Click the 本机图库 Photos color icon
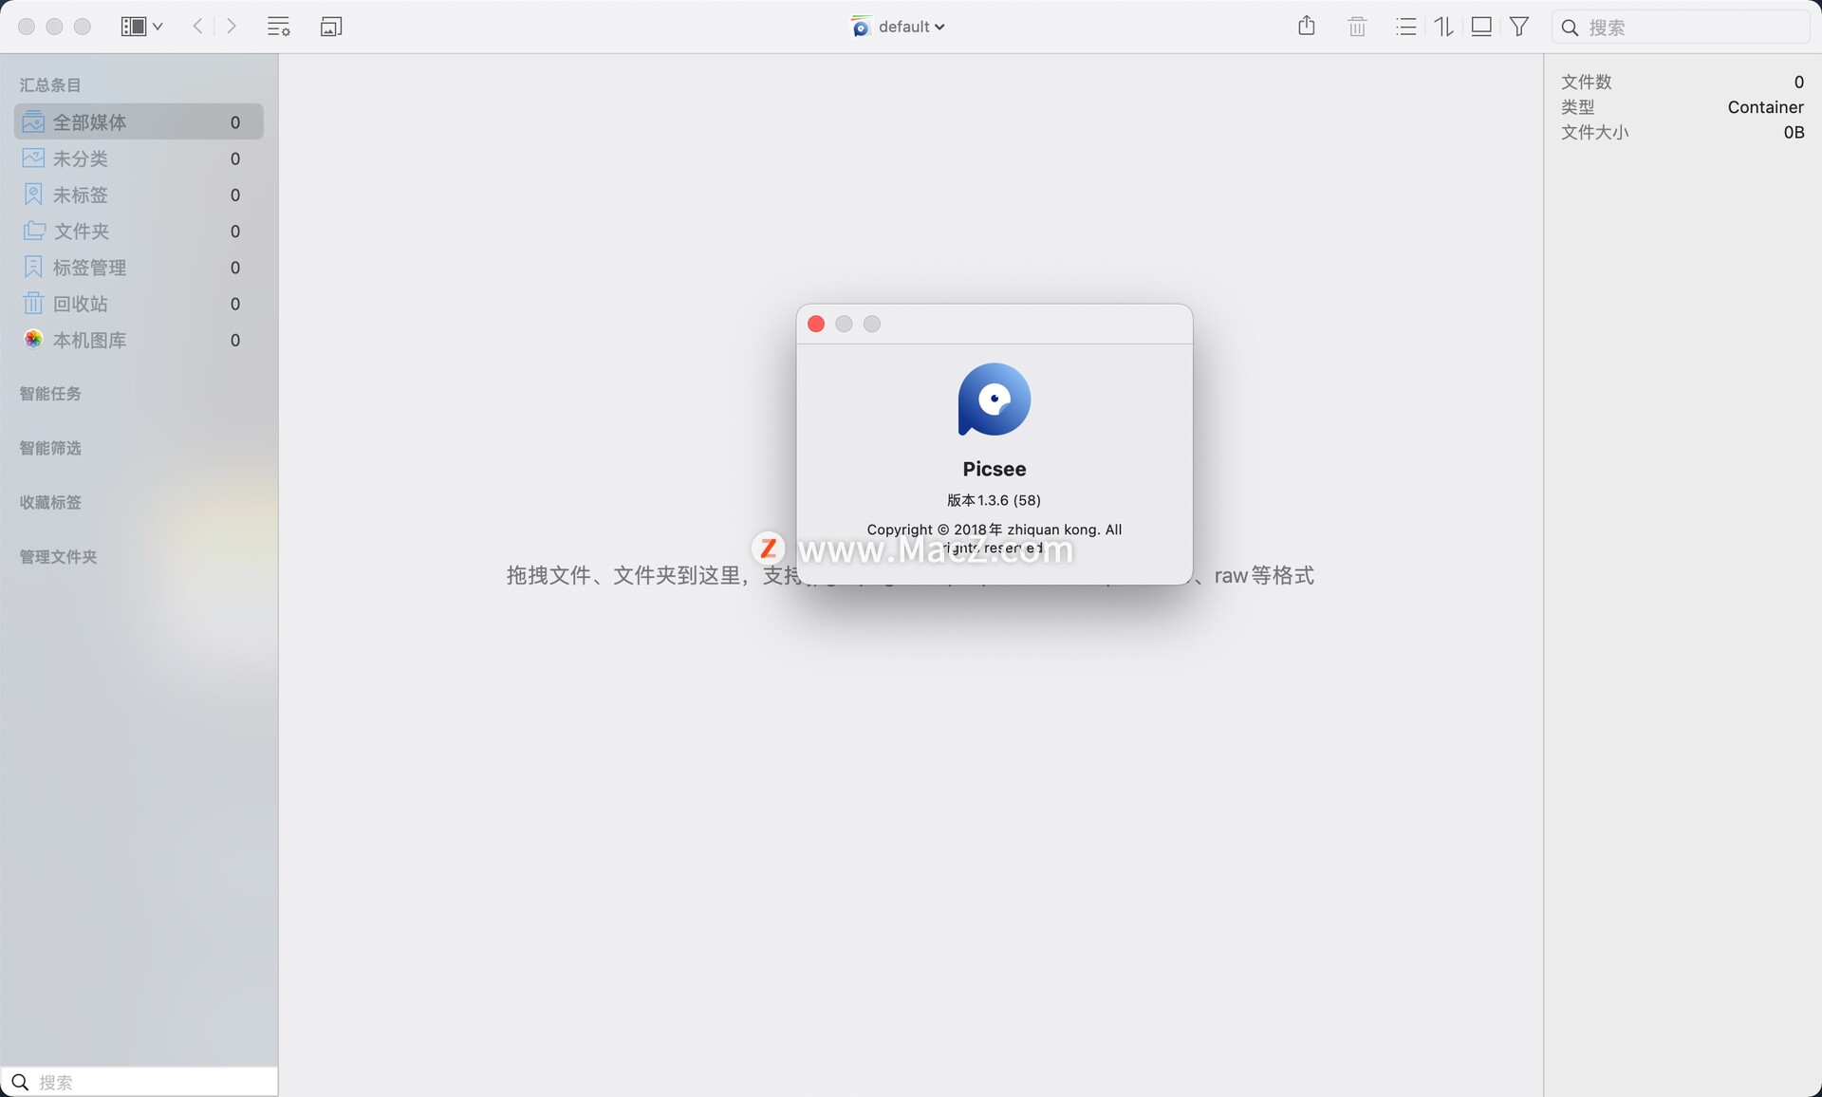The height and width of the screenshot is (1097, 1822). pyautogui.click(x=33, y=339)
